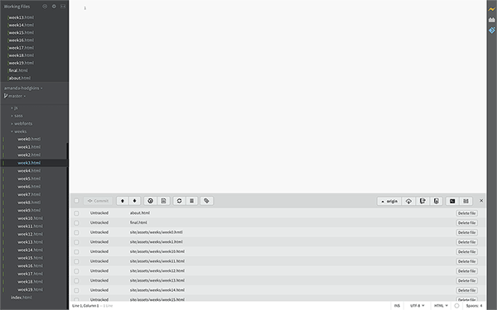Image resolution: width=497 pixels, height=310 pixels.
Task: Select index.html in the file tree
Action: [x=21, y=298]
